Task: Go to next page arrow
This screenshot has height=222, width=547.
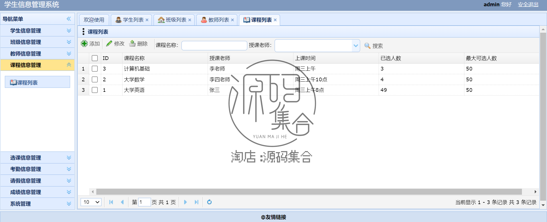Action: [x=185, y=202]
